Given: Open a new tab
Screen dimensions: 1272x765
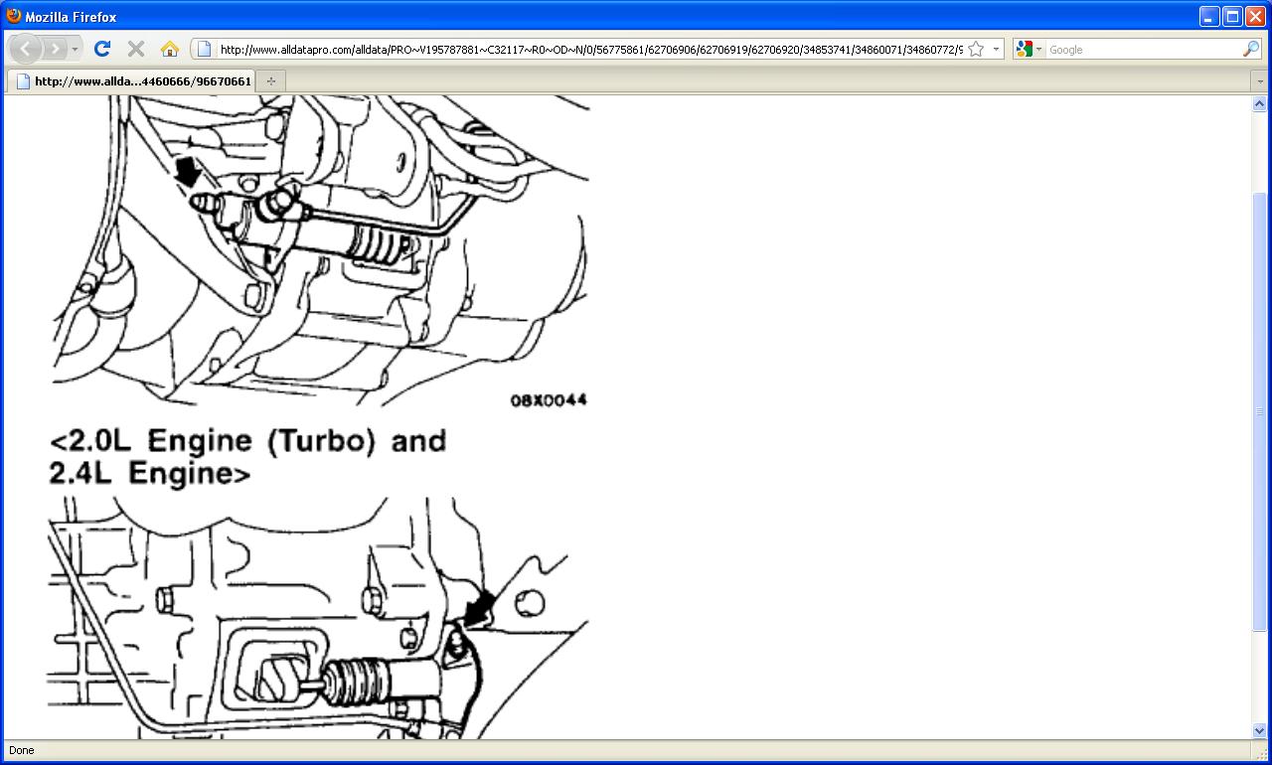Looking at the screenshot, I should 271,81.
